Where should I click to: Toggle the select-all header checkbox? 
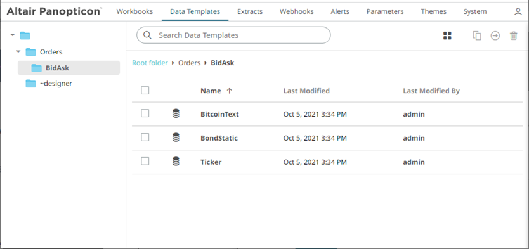145,91
